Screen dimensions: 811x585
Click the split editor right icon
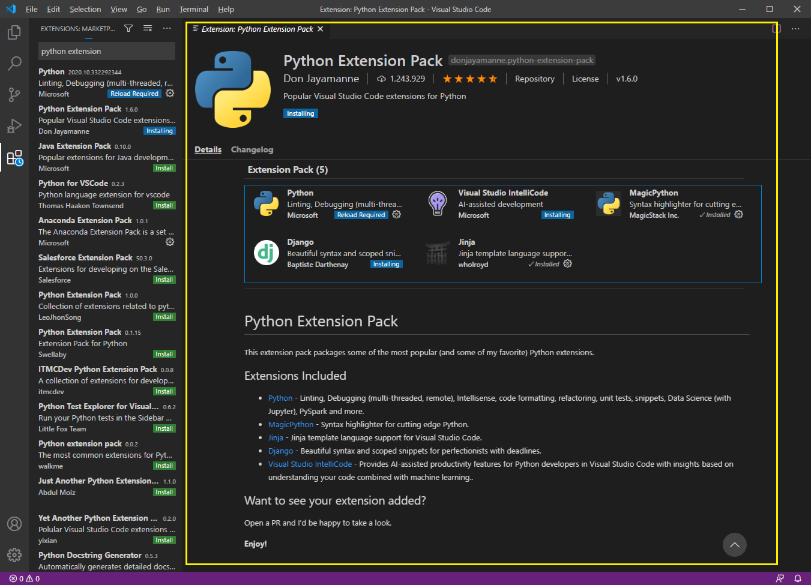point(776,28)
